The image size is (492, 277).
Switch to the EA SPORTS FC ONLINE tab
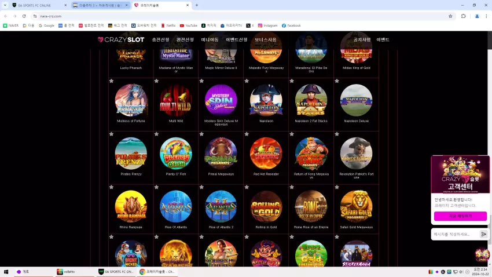coord(39,5)
